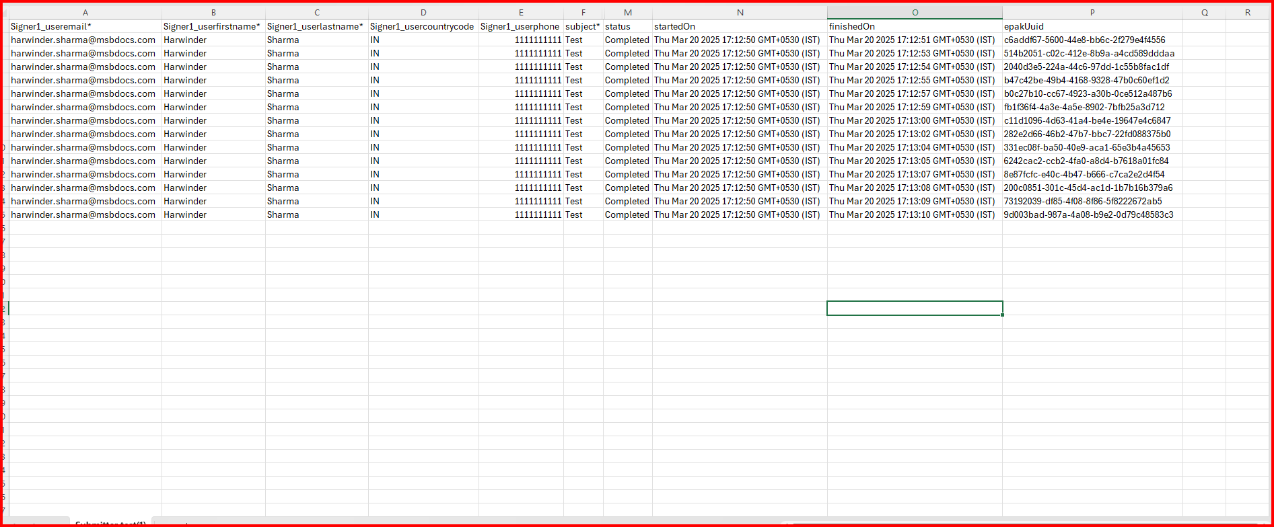This screenshot has height=527, width=1274.
Task: Select the Signer1_userphone header cell
Action: pos(520,26)
